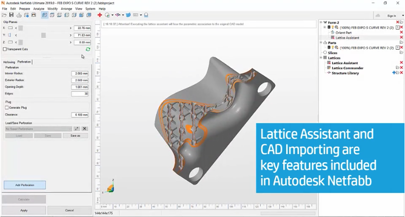This screenshot has height=217, width=405.
Task: Click the seventh cube view toolbar icon
Action: tap(89, 15)
